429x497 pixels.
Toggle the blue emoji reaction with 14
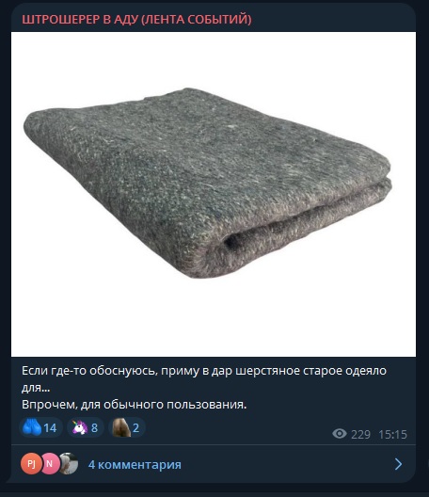[40, 427]
